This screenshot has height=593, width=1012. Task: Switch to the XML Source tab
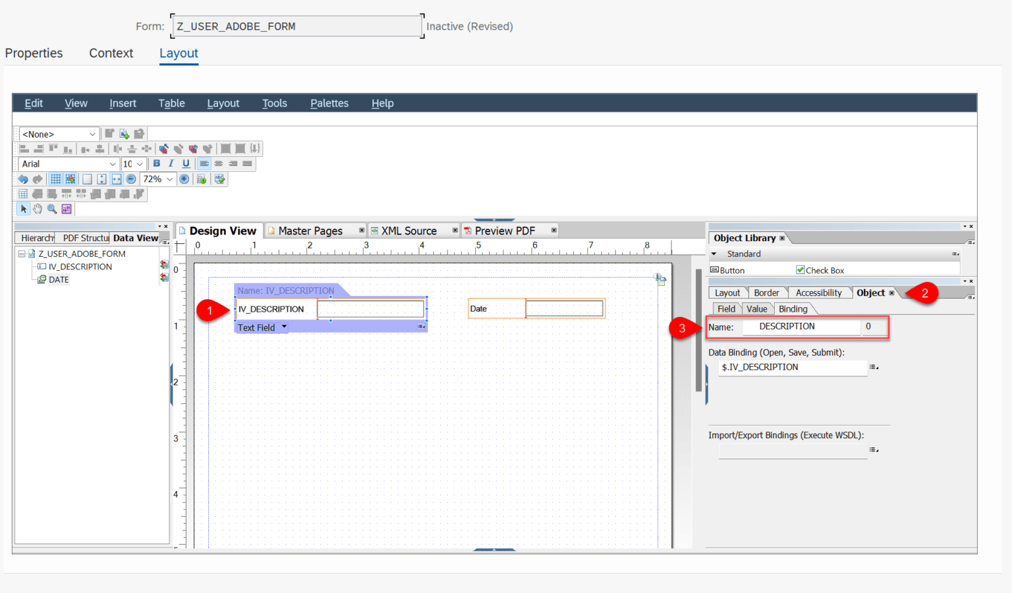tap(408, 231)
